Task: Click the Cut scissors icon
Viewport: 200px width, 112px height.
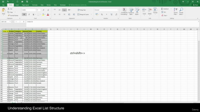Action: [8, 9]
